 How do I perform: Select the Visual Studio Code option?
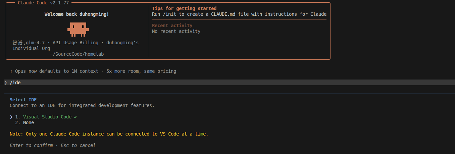pos(47,117)
